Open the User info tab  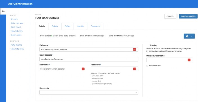tap(80, 26)
